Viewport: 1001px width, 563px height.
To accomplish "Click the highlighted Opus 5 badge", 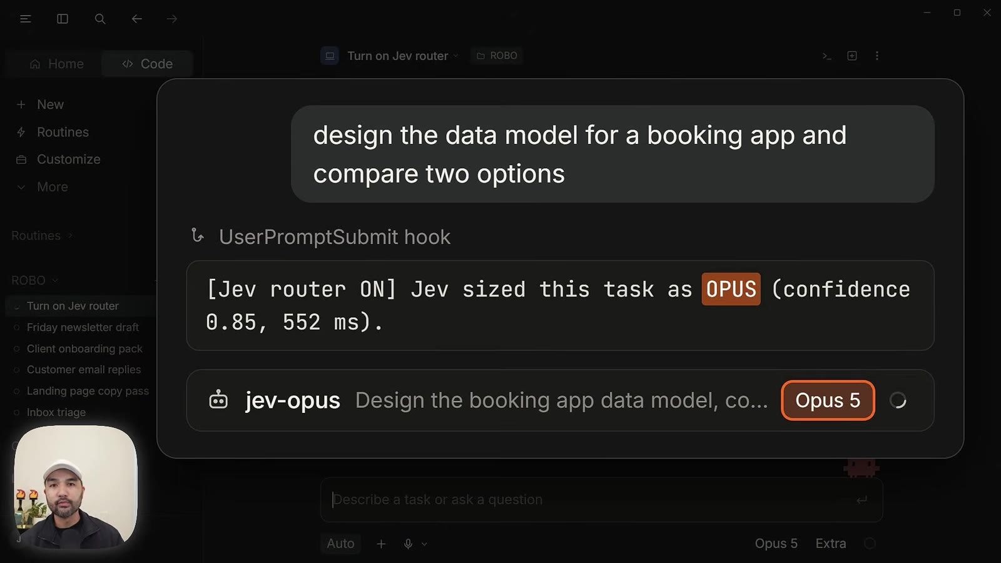I will (828, 400).
